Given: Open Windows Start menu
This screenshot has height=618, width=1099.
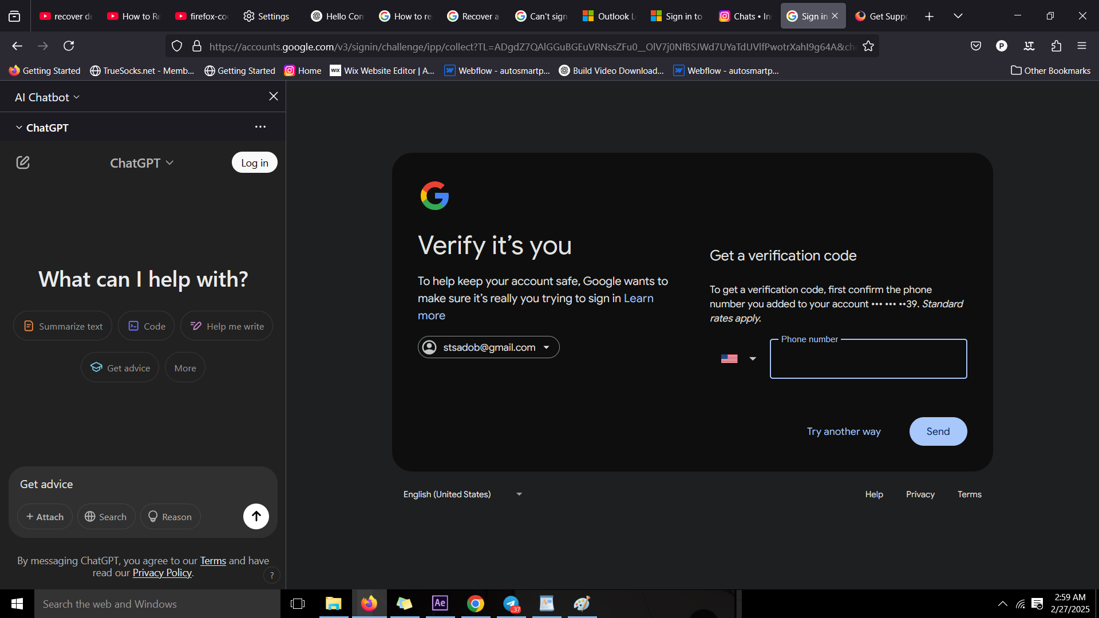Looking at the screenshot, I should (17, 604).
